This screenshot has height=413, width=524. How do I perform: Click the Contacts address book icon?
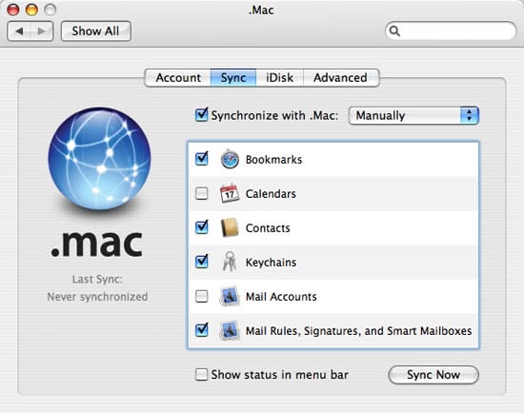click(x=230, y=227)
